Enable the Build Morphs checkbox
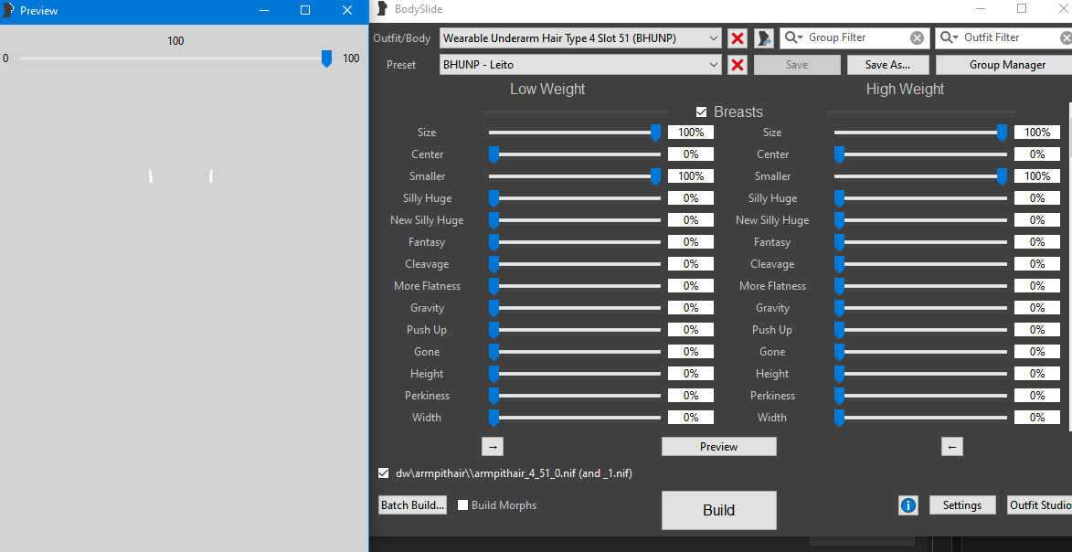 tap(463, 505)
